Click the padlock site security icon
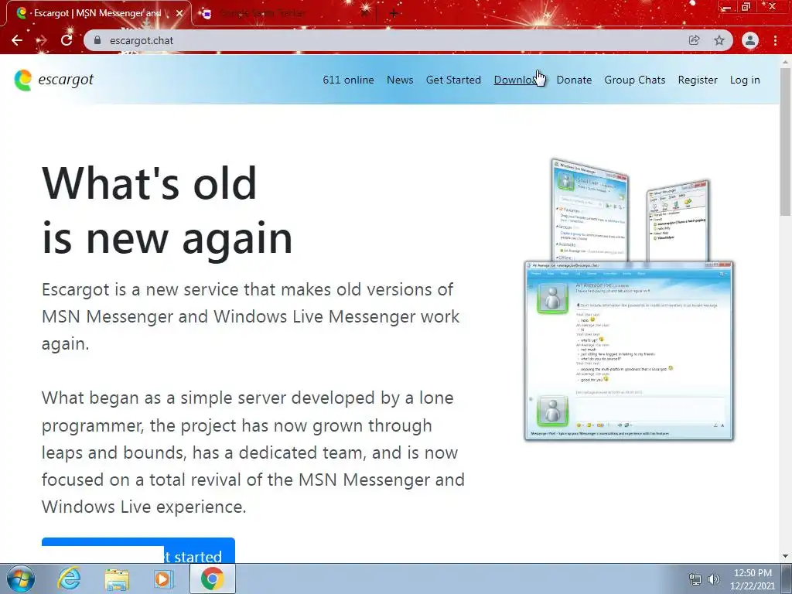This screenshot has height=594, width=792. click(98, 40)
